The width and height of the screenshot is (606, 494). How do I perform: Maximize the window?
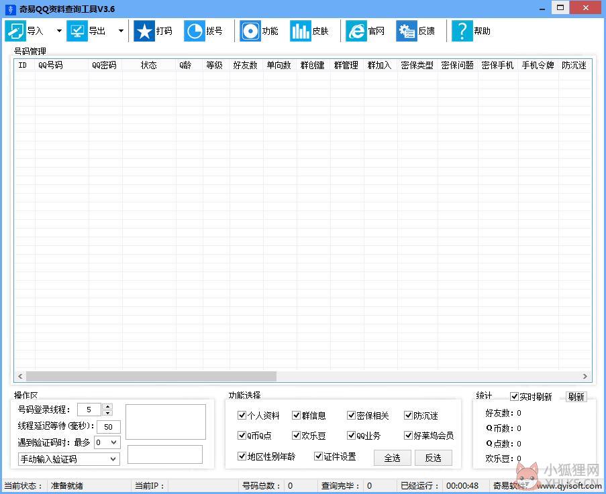[x=560, y=8]
